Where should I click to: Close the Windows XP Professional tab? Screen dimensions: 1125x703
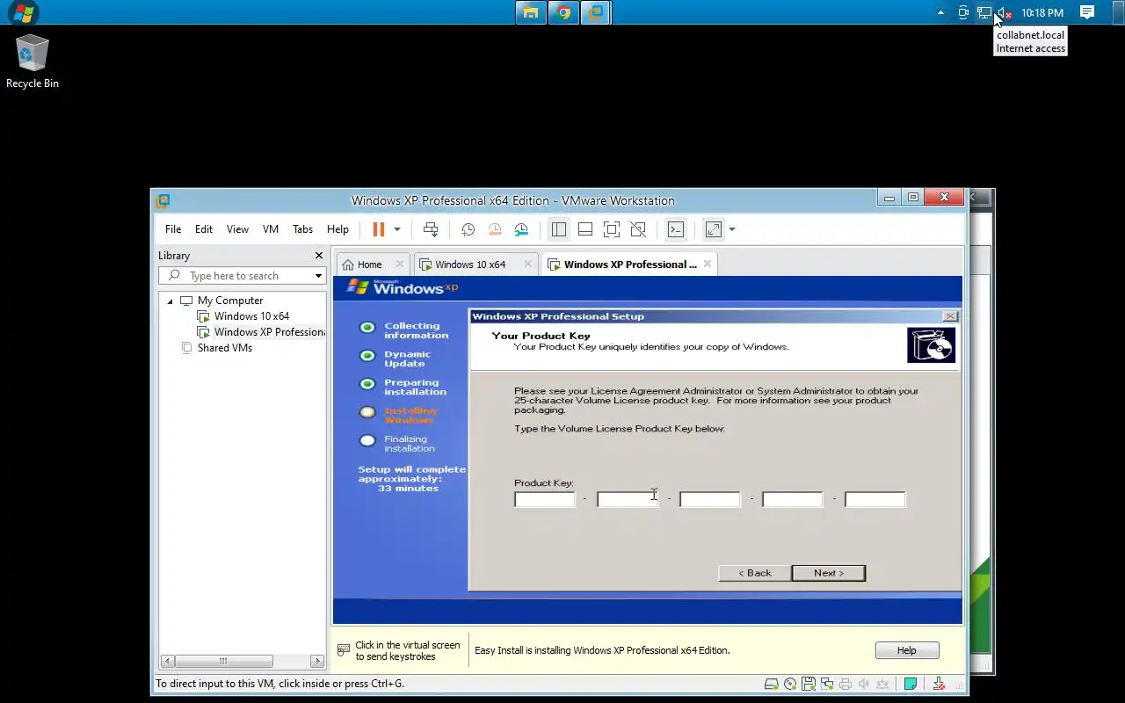pyautogui.click(x=708, y=264)
